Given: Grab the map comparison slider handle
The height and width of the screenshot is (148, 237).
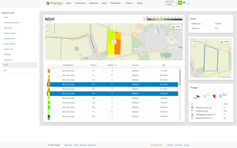Looking at the screenshot, I should [x=114, y=42].
